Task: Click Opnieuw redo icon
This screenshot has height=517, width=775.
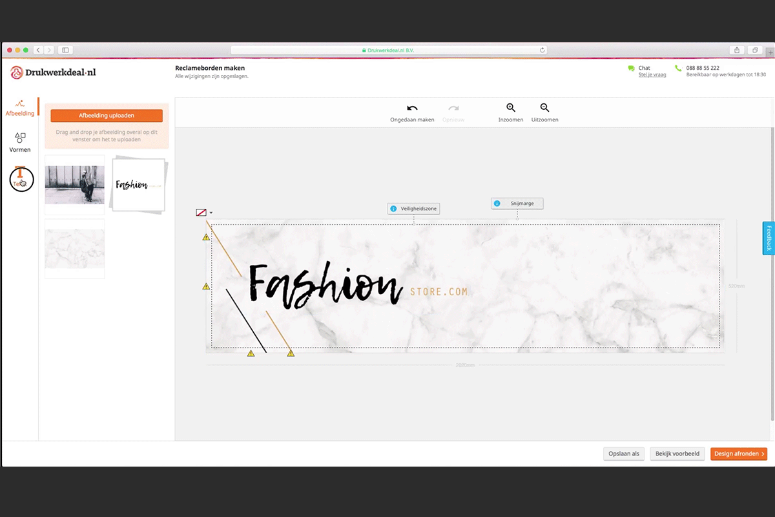Action: point(453,109)
